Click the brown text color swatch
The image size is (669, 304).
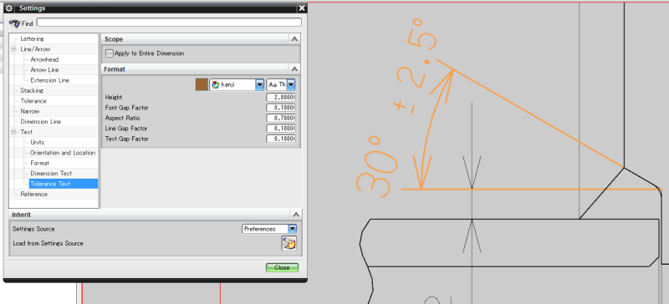tap(202, 84)
